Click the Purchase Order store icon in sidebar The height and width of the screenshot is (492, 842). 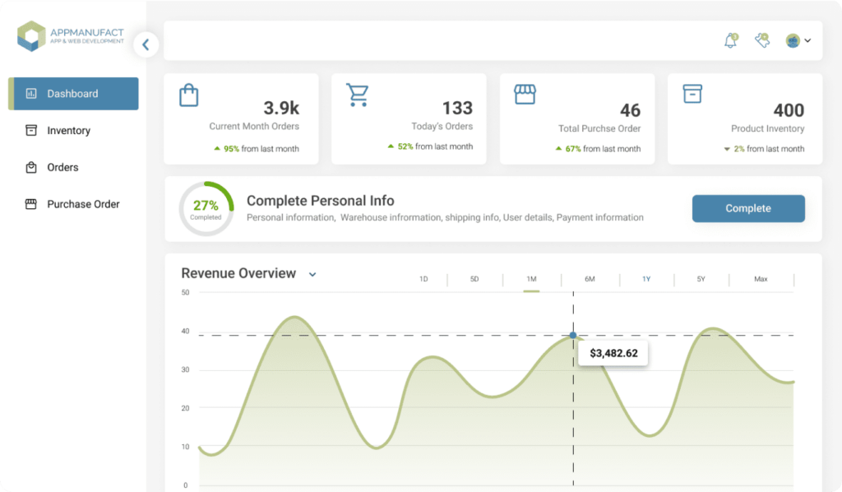pyautogui.click(x=31, y=204)
